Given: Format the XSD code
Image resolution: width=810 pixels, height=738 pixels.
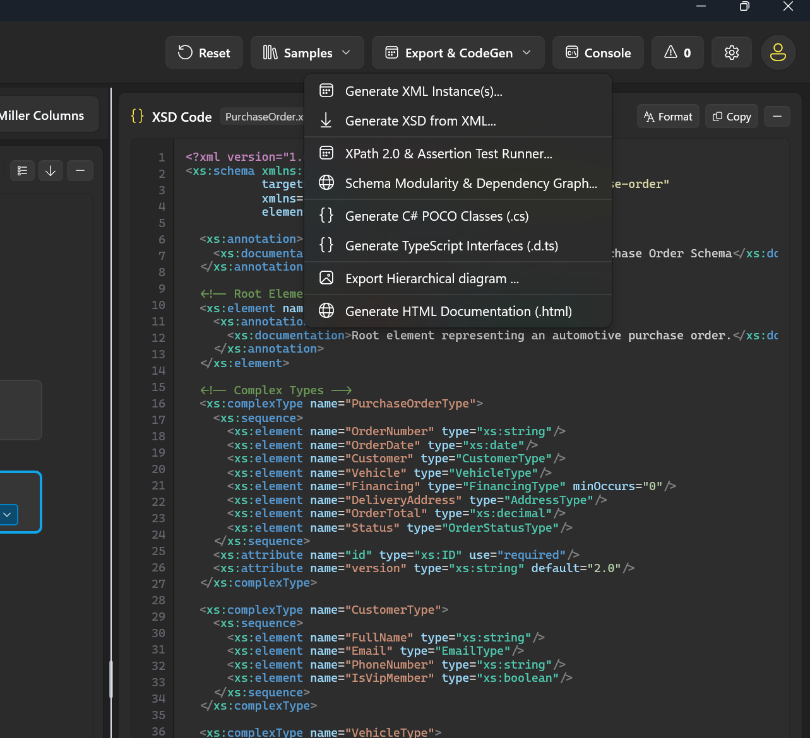Looking at the screenshot, I should [x=668, y=117].
